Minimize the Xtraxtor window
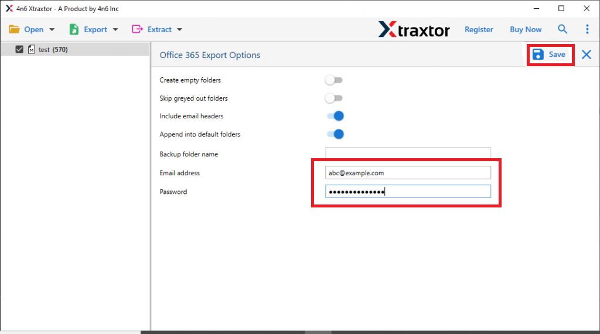 point(537,8)
